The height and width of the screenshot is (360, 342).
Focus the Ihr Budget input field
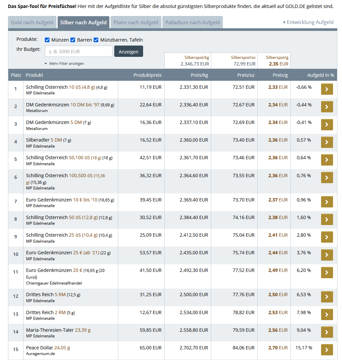tap(79, 52)
